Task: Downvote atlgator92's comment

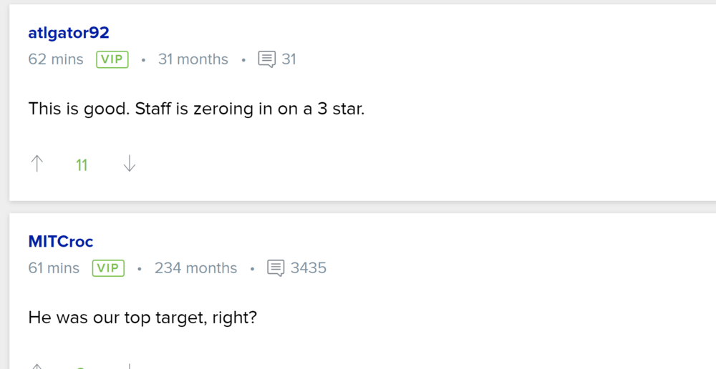Action: click(x=129, y=164)
